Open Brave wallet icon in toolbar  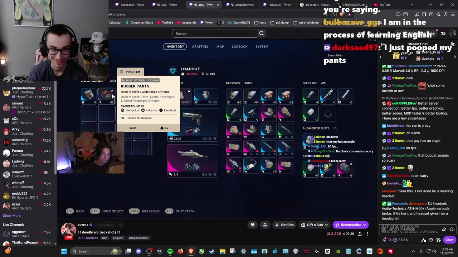(x=431, y=14)
